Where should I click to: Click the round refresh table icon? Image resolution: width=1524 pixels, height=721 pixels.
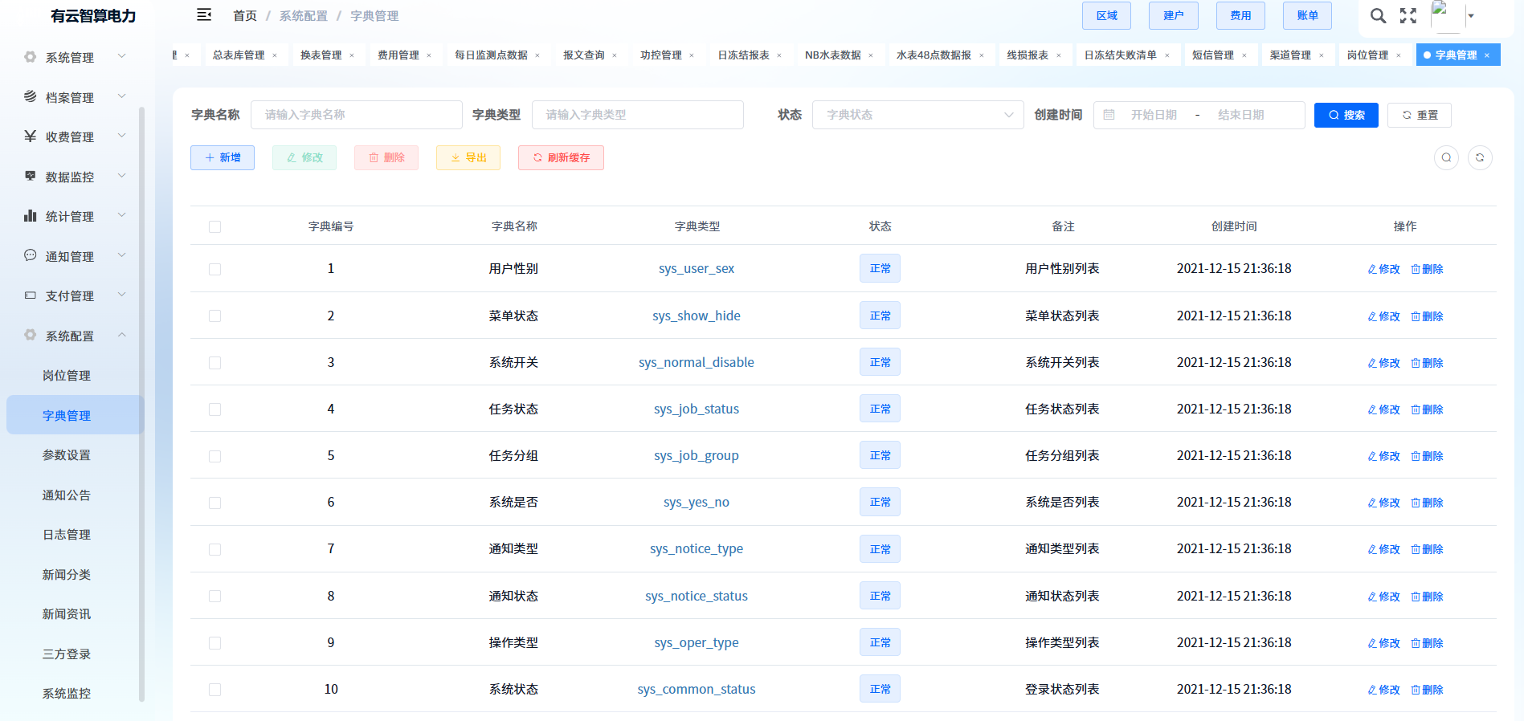pyautogui.click(x=1480, y=157)
